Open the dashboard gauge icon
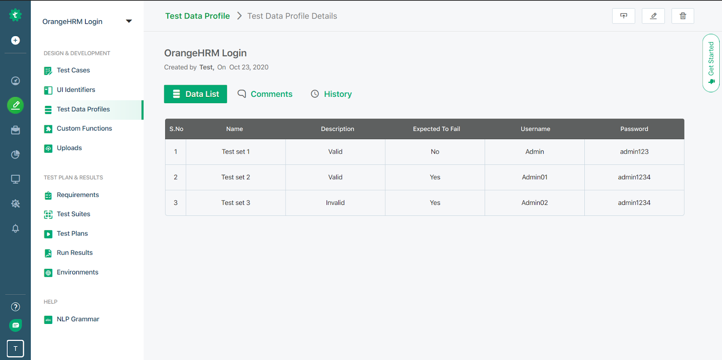 point(15,81)
